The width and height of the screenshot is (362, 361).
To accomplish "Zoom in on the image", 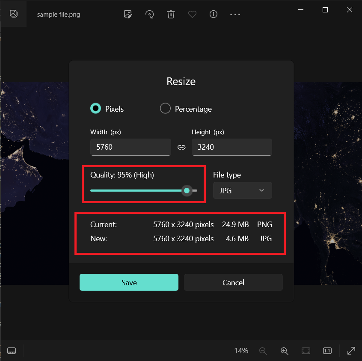I will click(x=284, y=351).
